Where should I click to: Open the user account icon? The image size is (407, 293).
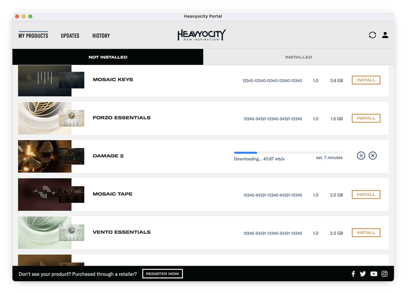(x=385, y=35)
